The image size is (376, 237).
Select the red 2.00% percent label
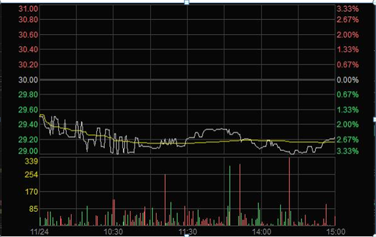(348, 35)
